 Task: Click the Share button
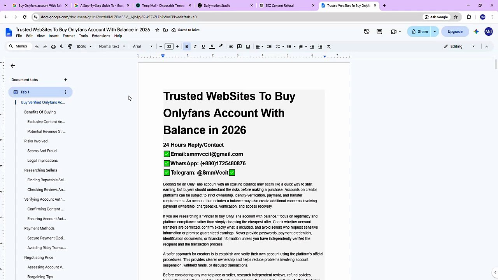[419, 31]
